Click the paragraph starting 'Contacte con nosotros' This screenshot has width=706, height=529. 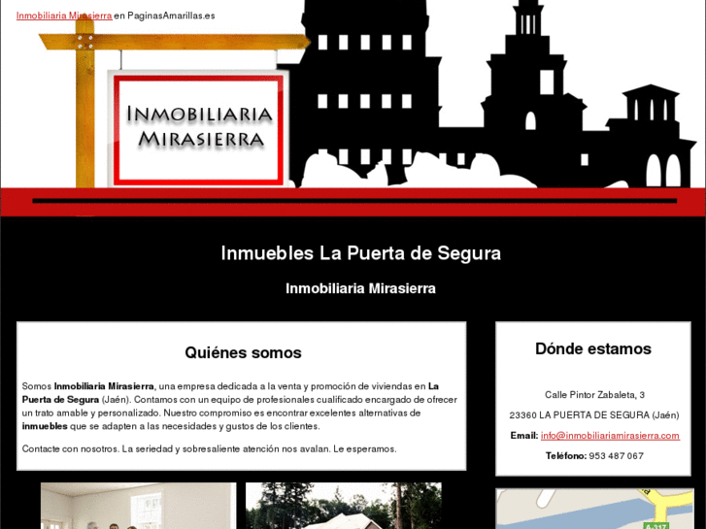[210, 448]
